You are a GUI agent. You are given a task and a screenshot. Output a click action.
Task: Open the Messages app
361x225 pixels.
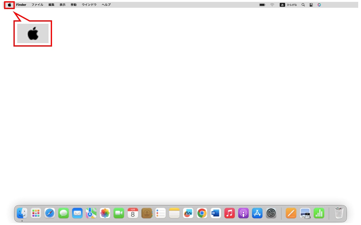63,213
